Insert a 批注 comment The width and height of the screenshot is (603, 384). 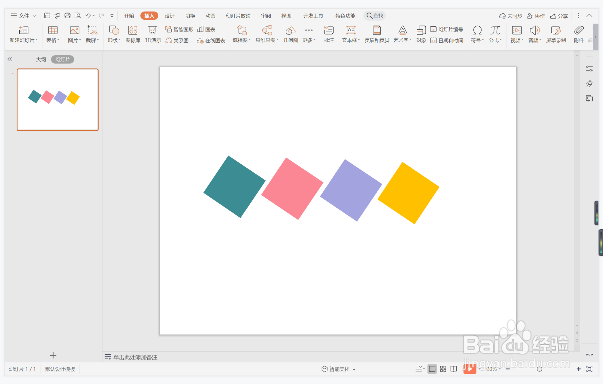[329, 34]
